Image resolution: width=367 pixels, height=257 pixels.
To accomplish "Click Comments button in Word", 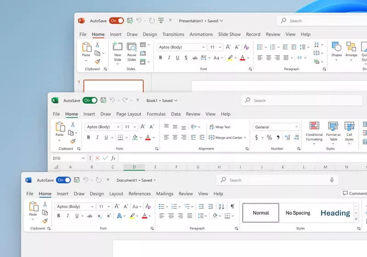I will tap(354, 193).
